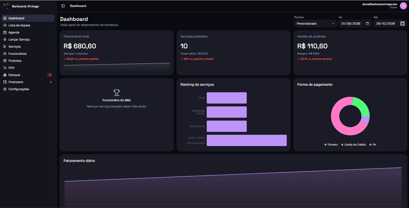Click the Lista de Espera person icon
The width and height of the screenshot is (409, 208).
tap(5, 25)
